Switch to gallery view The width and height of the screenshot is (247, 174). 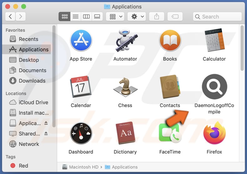pos(97,16)
